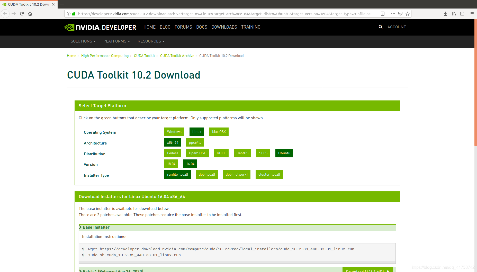Screen dimensions: 477x272
Task: Open High Performance Computing breadcrumb
Action: pos(105,56)
